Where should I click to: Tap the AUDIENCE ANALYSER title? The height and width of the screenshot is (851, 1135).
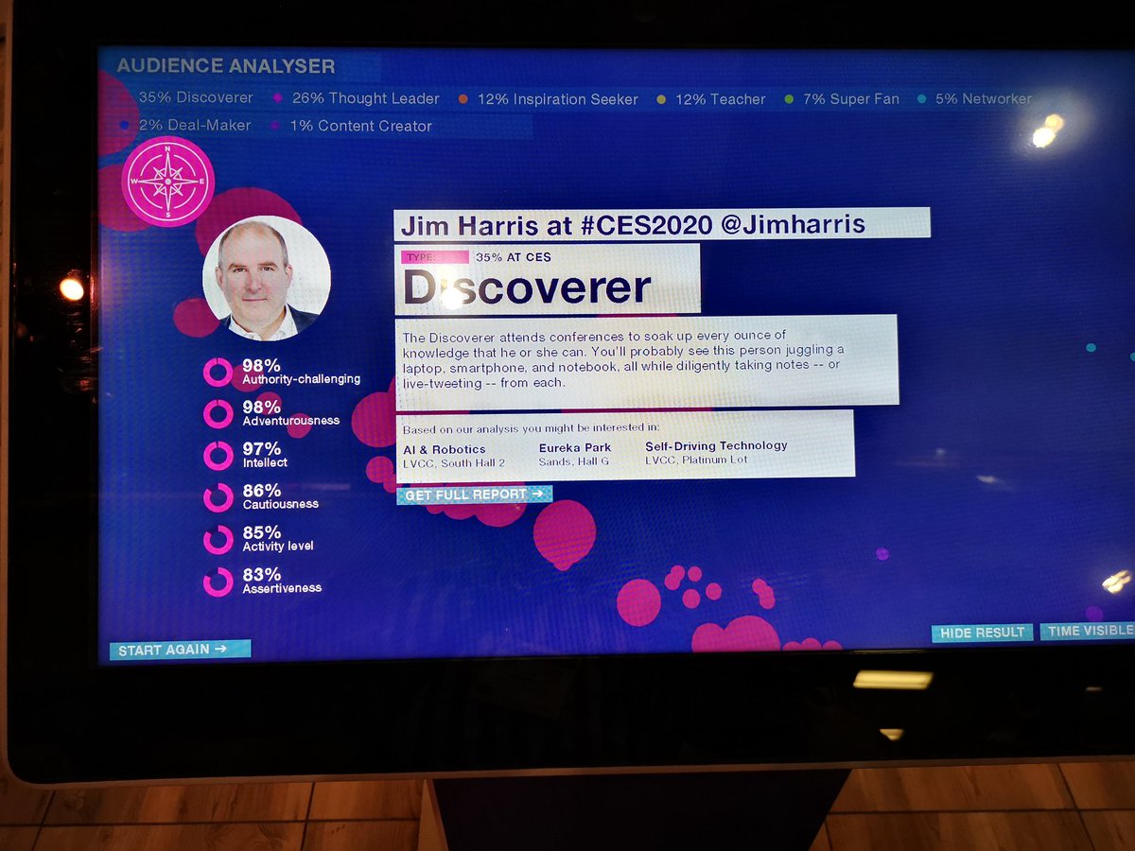[x=226, y=66]
